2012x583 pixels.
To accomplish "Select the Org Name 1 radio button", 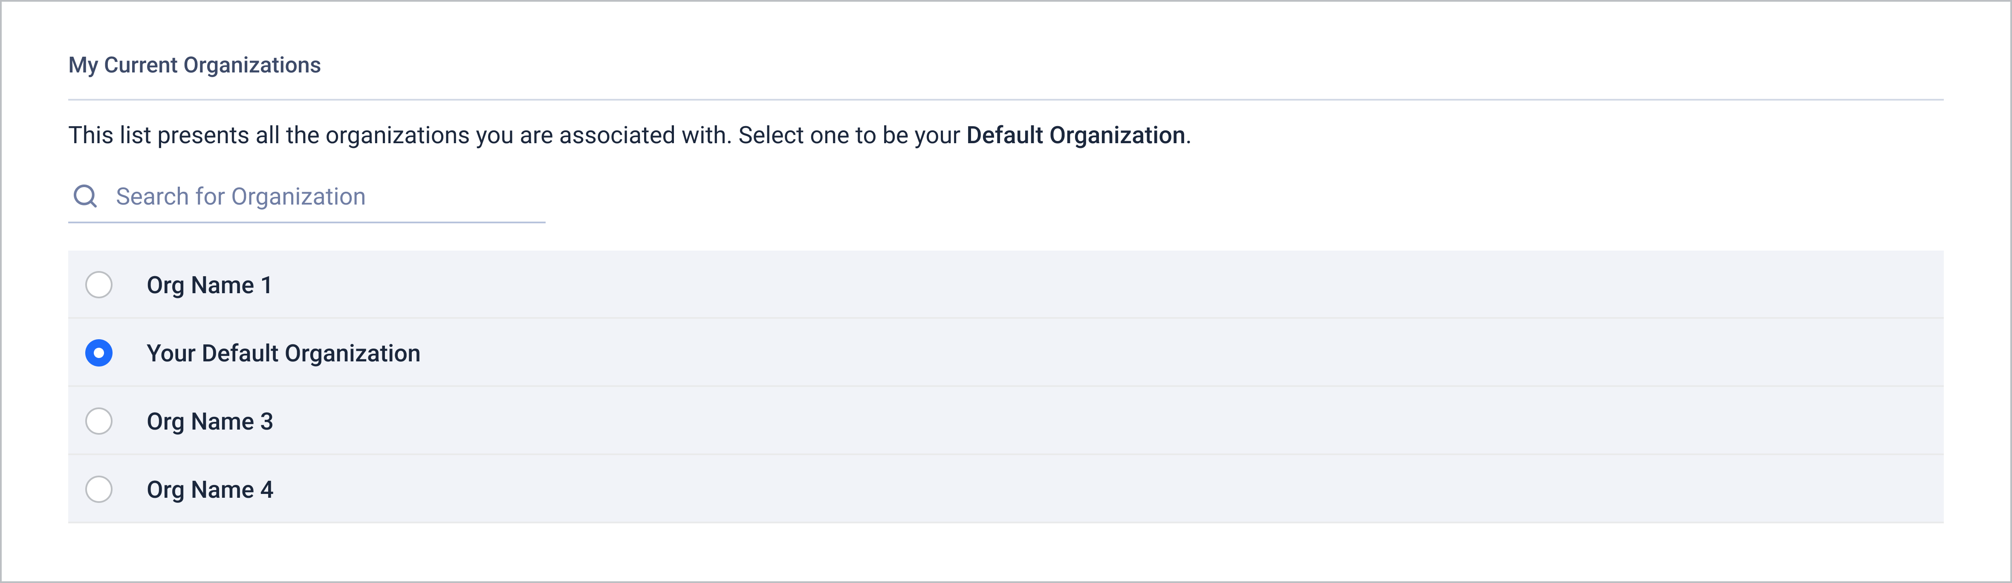I will 99,285.
